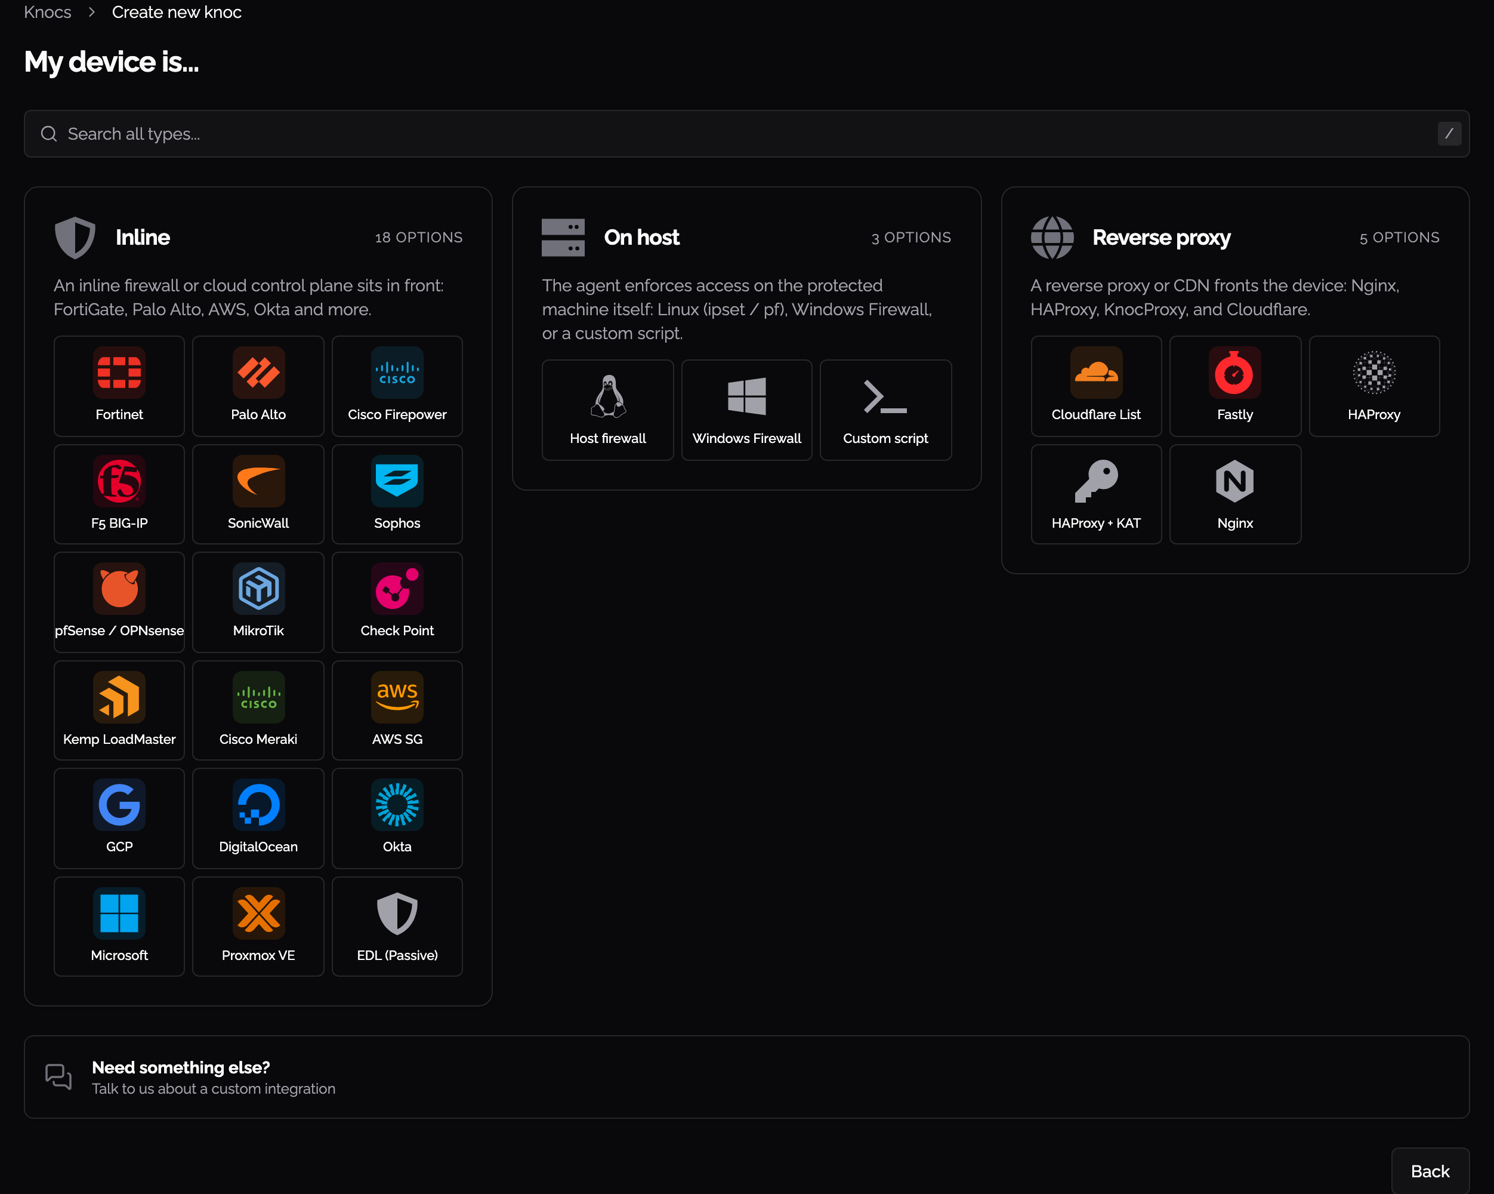Select the Check Point option
Image resolution: width=1494 pixels, height=1194 pixels.
click(x=397, y=602)
